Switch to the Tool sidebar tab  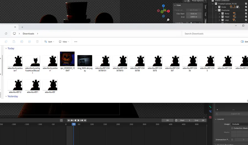click(x=206, y=14)
